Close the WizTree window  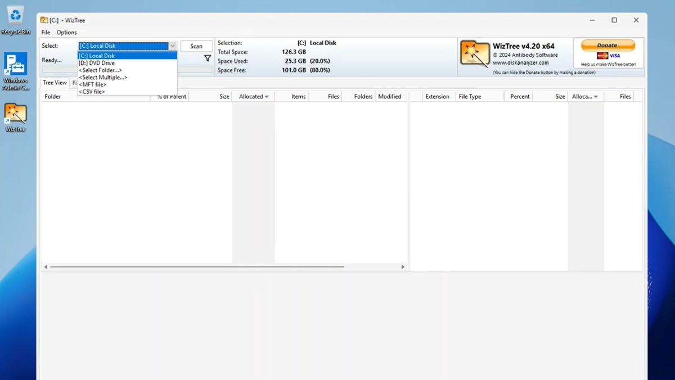(636, 20)
